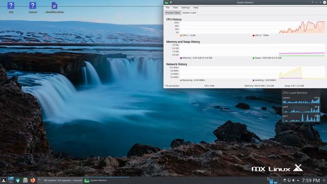Open the virtual desktop pager in the taskbar

(x=11, y=180)
